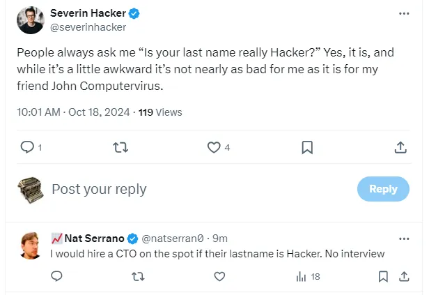Like Nat Serrano's reply
This screenshot has width=429, height=295.
[219, 277]
